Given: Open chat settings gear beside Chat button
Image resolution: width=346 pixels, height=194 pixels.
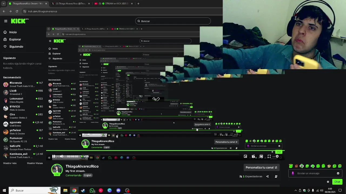Looking at the screenshot, I should 328,182.
